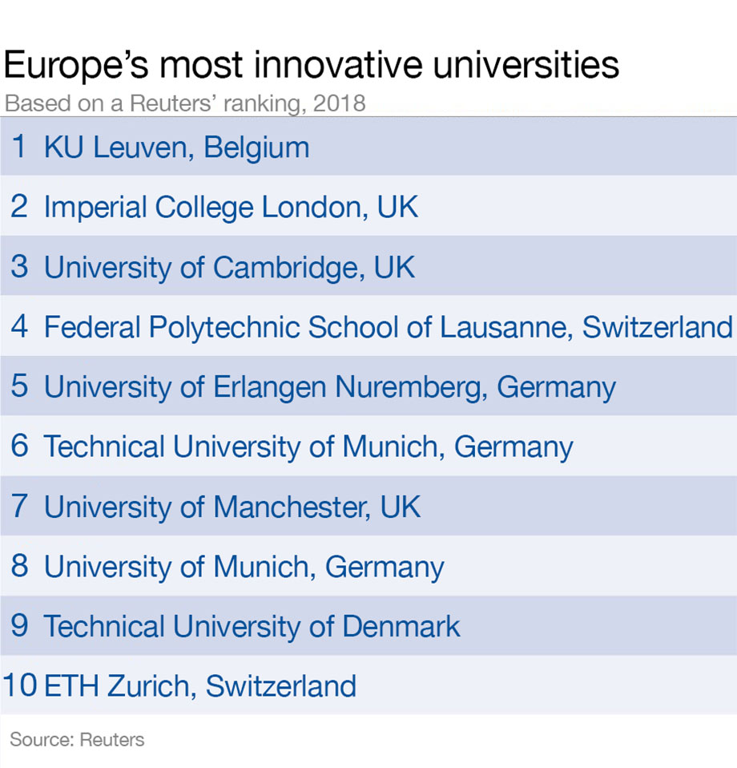This screenshot has width=737, height=768.
Task: Select ETH Zurich, Switzerland
Action: [200, 686]
